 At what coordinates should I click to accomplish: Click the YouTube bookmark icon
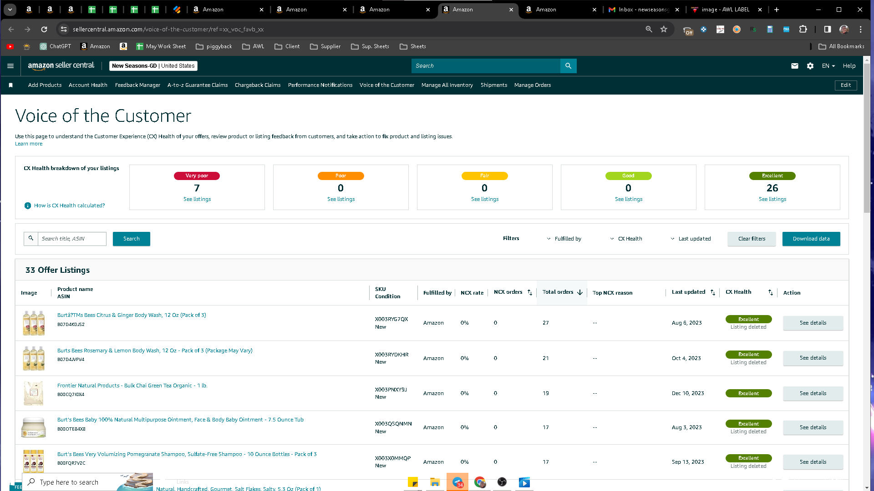tap(10, 46)
